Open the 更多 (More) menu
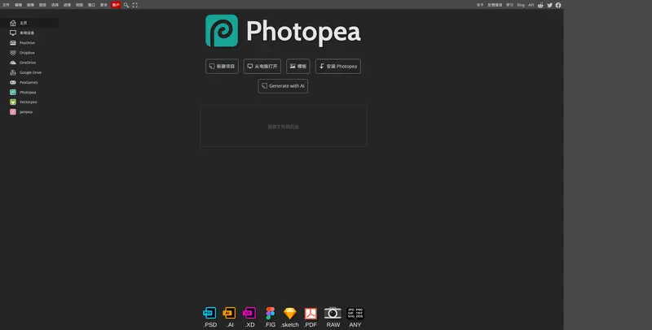This screenshot has height=330, width=652. 104,5
